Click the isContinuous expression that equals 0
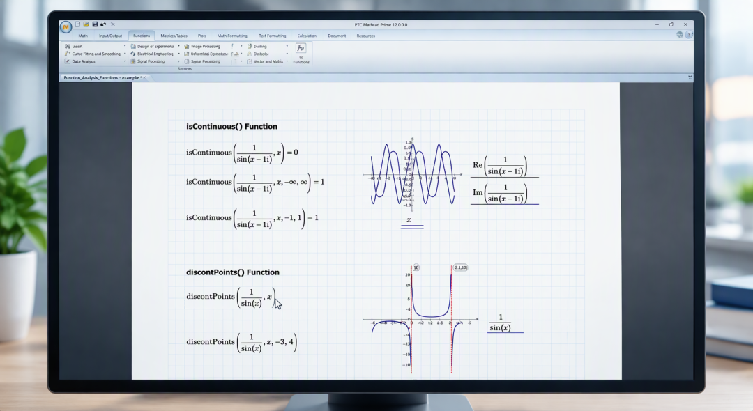The width and height of the screenshot is (753, 411). (242, 153)
